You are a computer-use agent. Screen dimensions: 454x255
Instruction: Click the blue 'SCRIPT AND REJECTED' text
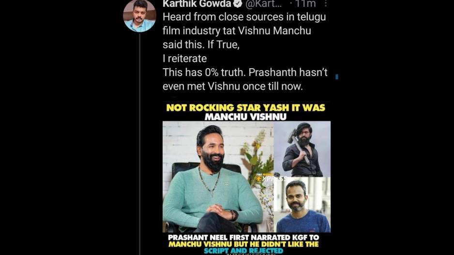pyautogui.click(x=243, y=251)
